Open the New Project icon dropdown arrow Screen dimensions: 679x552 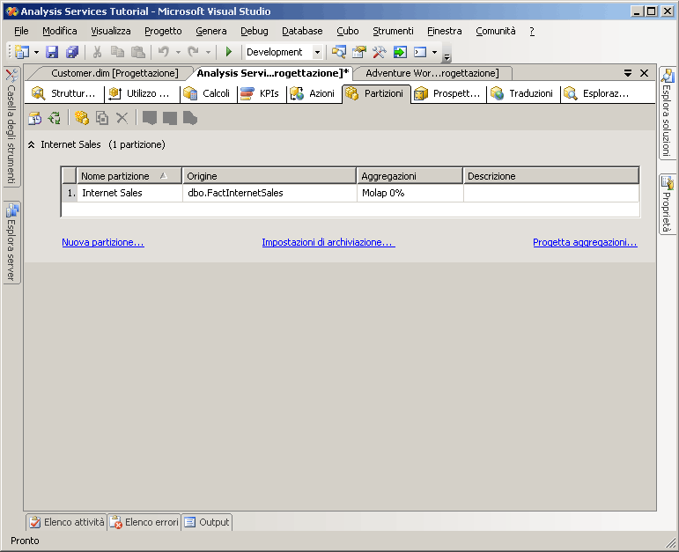pos(36,53)
